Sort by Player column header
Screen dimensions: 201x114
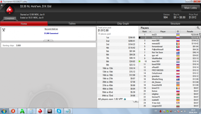(x=163, y=31)
